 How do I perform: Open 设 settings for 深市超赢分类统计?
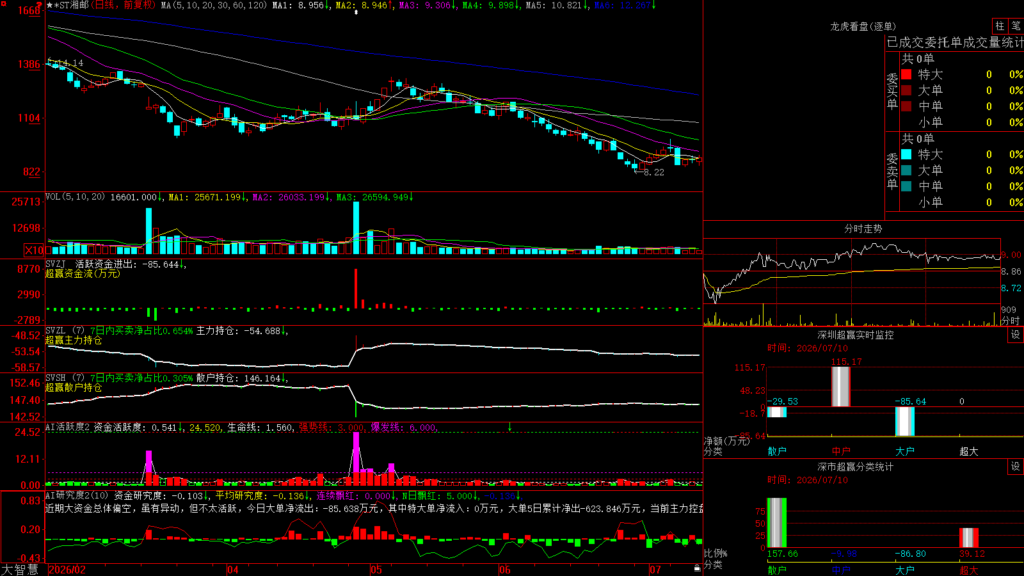click(1016, 467)
